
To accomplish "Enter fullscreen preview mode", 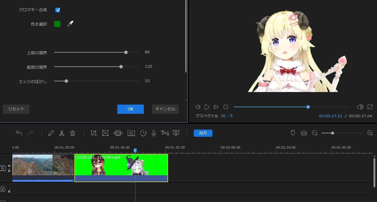I will [x=370, y=107].
